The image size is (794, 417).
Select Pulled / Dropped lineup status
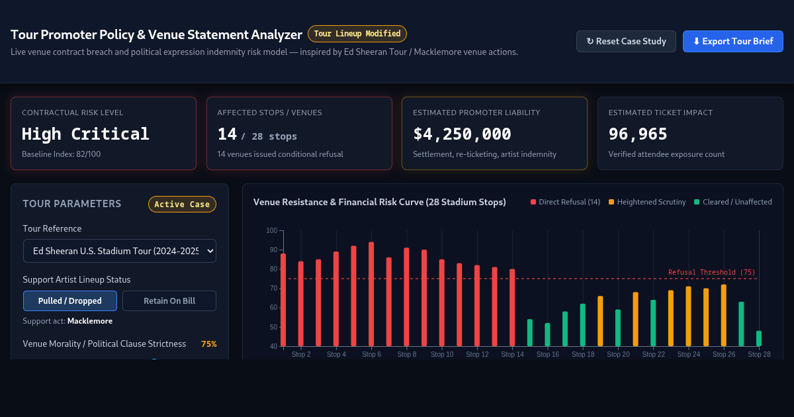(70, 301)
